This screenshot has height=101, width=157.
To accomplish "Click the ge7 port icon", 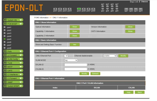I will (117, 6).
